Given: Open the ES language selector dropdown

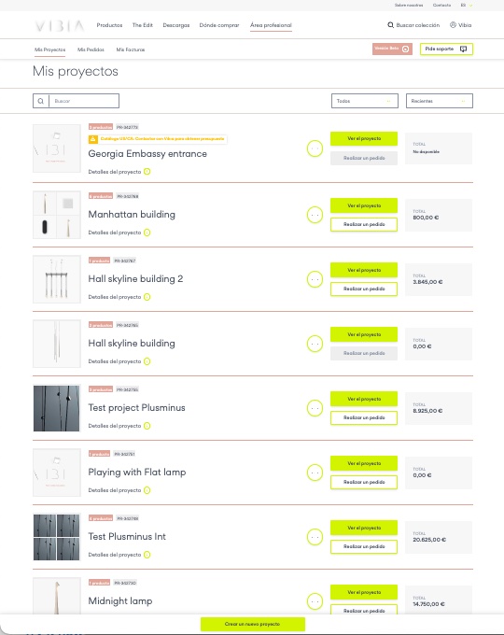Looking at the screenshot, I should 467,6.
